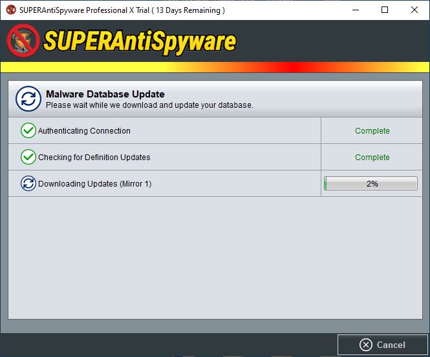The width and height of the screenshot is (430, 357).
Task: Select the Authenticating Connection row text
Action: (x=84, y=131)
